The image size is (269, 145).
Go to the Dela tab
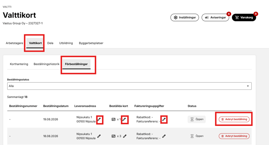click(x=50, y=43)
